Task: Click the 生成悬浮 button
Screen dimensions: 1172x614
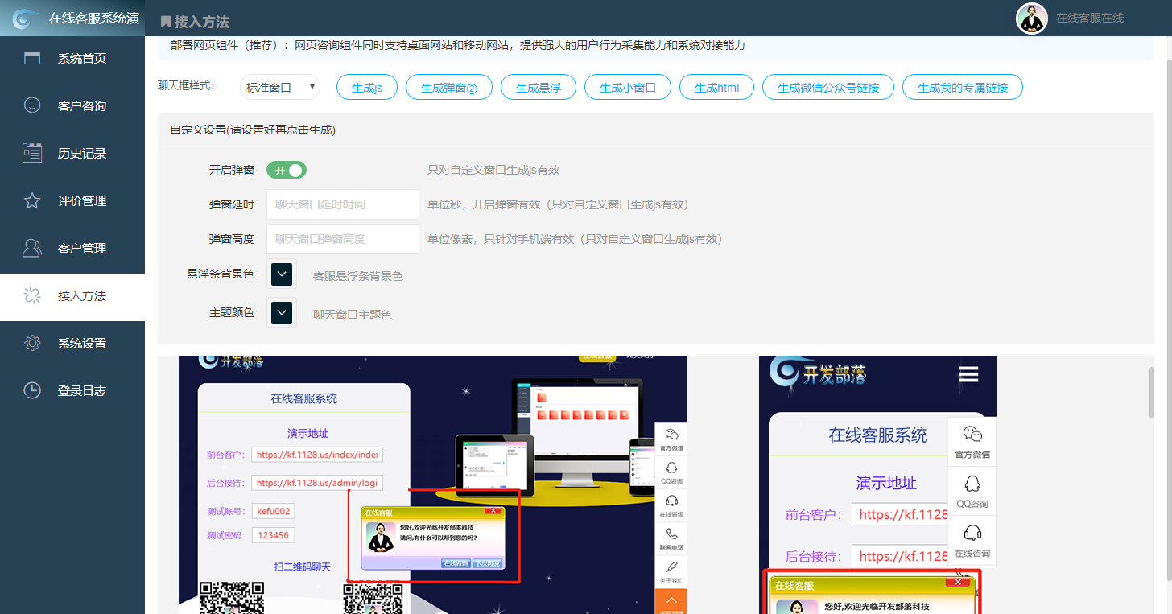Action: [x=539, y=88]
